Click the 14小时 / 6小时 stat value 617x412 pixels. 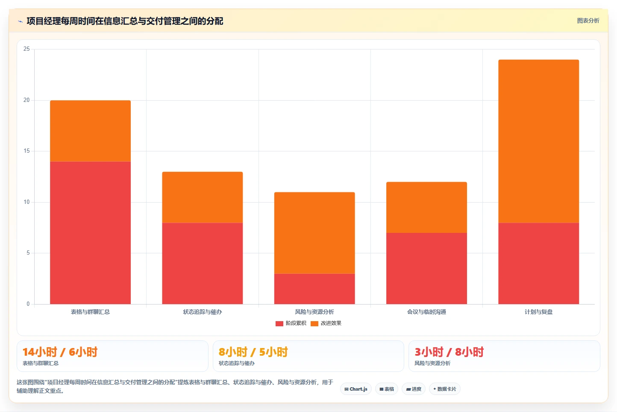[x=60, y=352]
